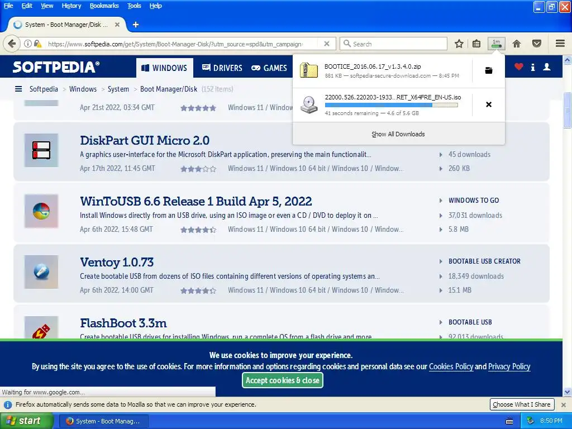Click the BOOTICE zip file icon
Image resolution: width=572 pixels, height=429 pixels.
[308, 70]
